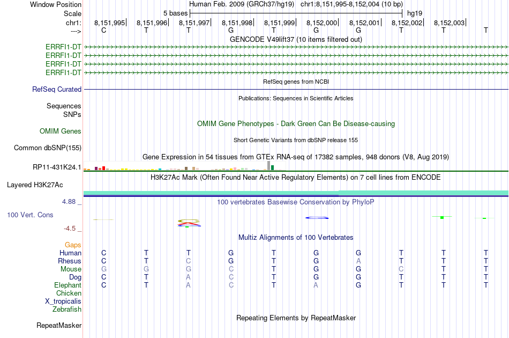Click the multicolored PhyloP mark under 8,151,997
This screenshot has height=338, width=509.
point(189,223)
